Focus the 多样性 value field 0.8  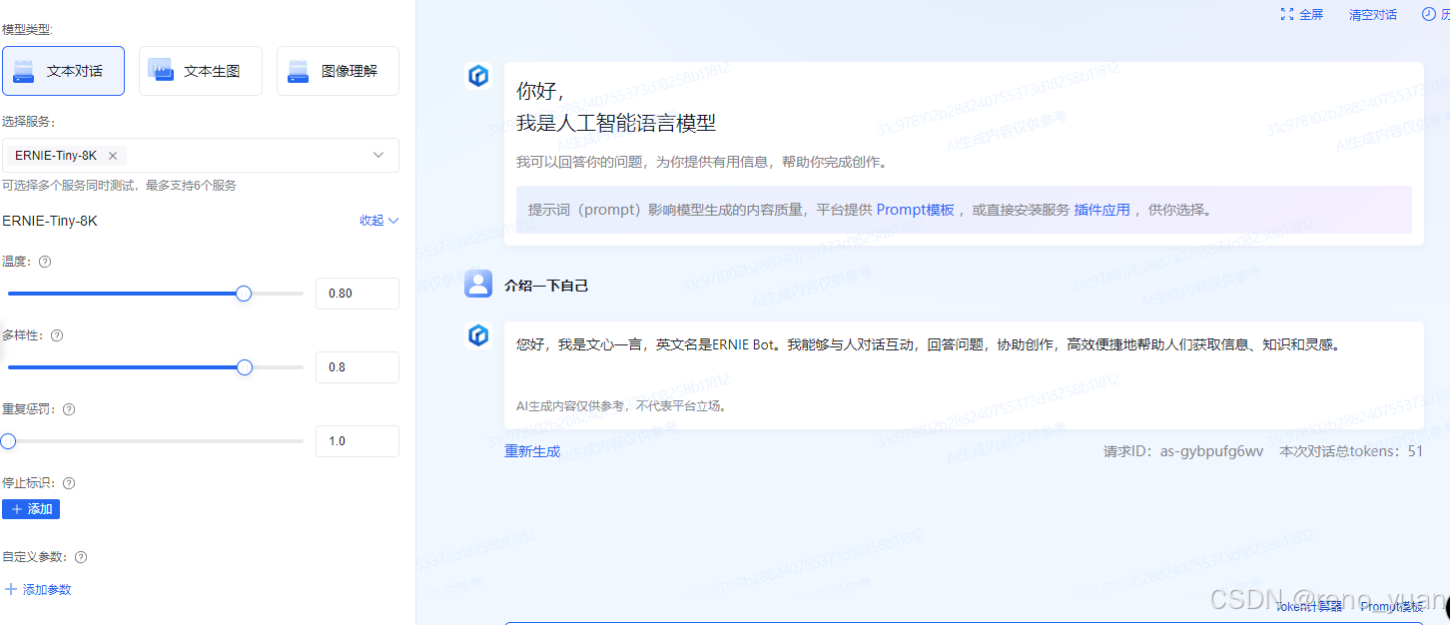(x=358, y=367)
